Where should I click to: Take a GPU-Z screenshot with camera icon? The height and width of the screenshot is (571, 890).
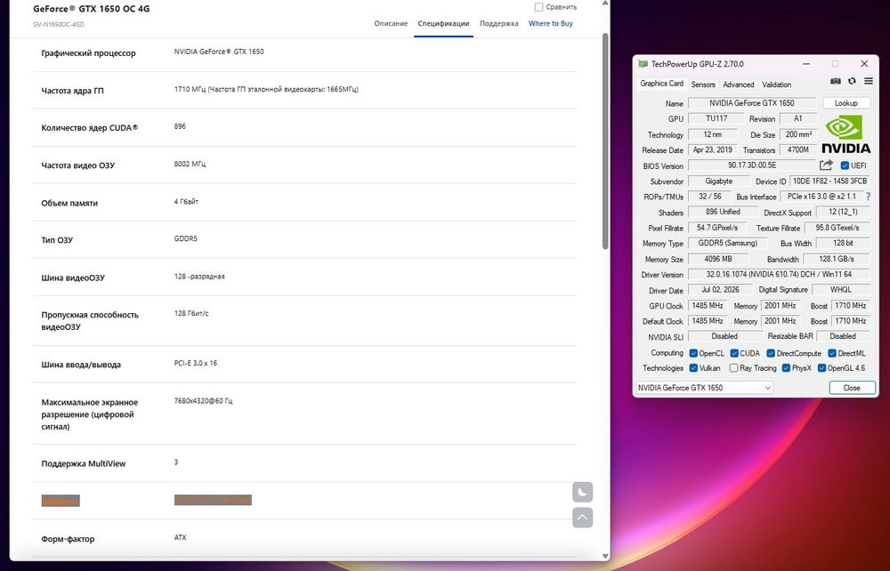(836, 81)
